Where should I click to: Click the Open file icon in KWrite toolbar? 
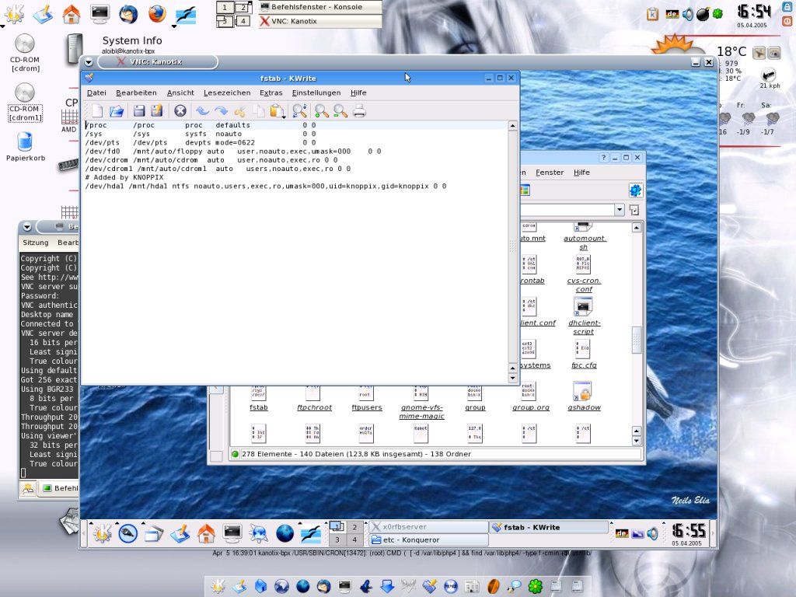pos(117,111)
